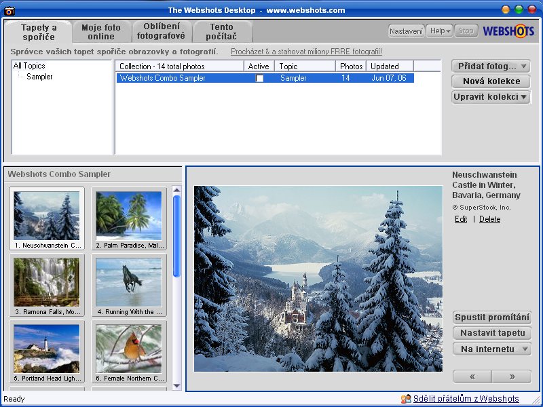Open the Procházet & stahovat FREE fotografií link
The image size is (543, 407).
click(x=307, y=52)
